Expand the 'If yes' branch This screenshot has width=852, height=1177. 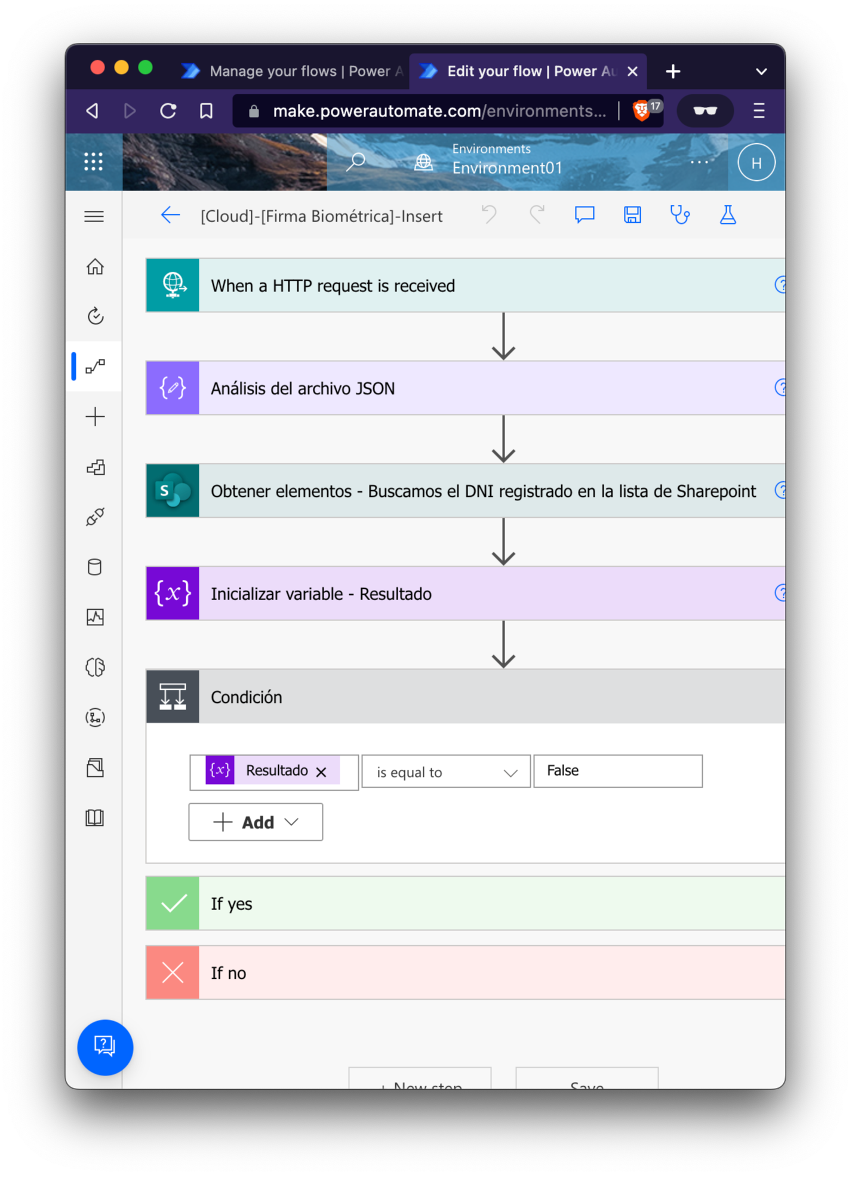point(466,904)
